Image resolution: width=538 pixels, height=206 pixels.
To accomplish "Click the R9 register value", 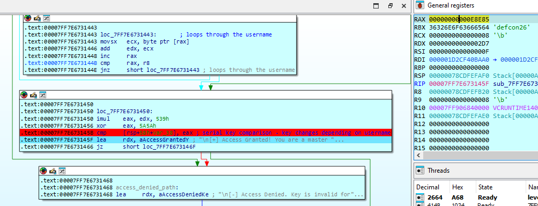I will pyautogui.click(x=459, y=100).
